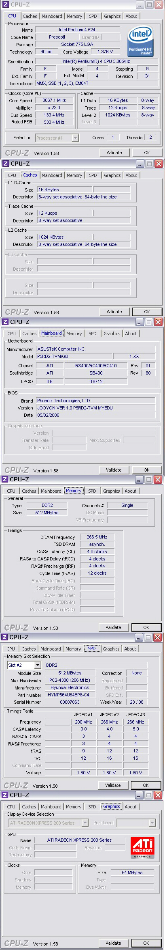This screenshot has height=950, width=165.
Task: Click the 'Hyundai Electronics' manufacturer field
Action: (x=70, y=688)
